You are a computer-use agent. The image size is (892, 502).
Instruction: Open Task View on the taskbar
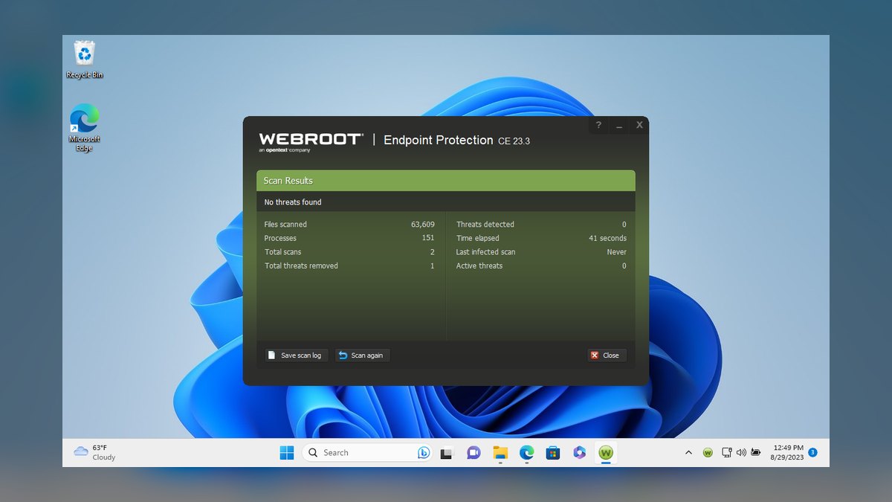[x=447, y=452]
